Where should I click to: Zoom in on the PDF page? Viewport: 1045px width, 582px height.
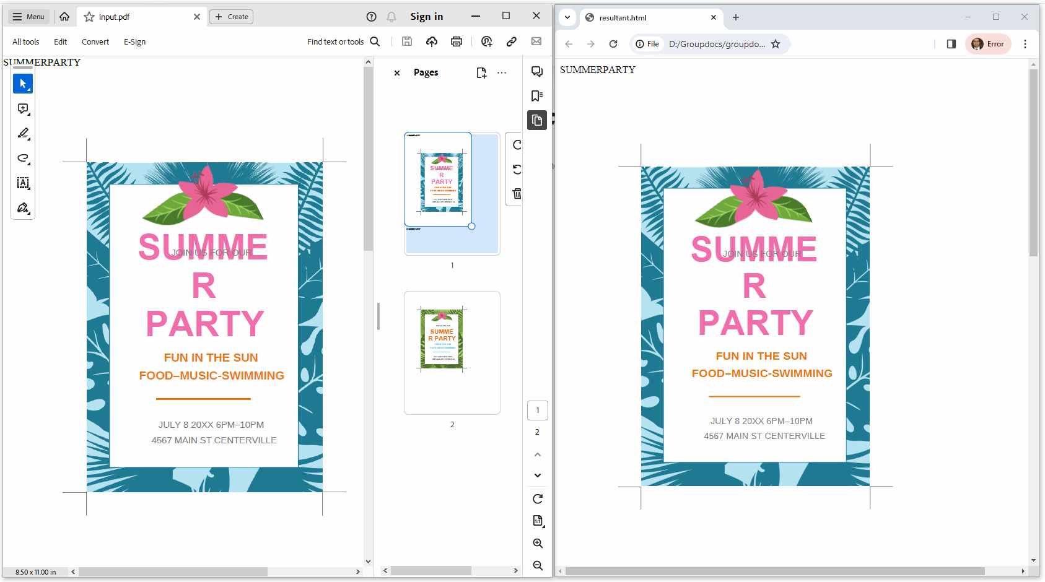[x=537, y=543]
